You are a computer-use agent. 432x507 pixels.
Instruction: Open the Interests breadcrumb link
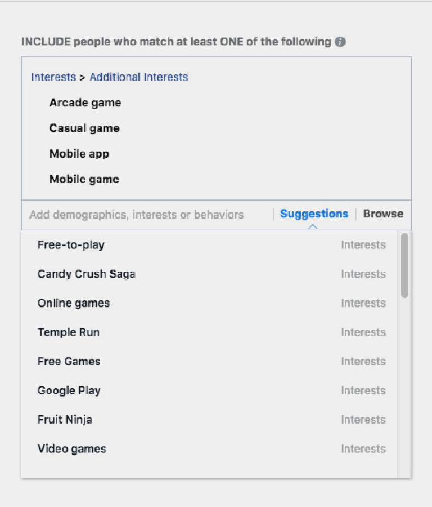[53, 77]
